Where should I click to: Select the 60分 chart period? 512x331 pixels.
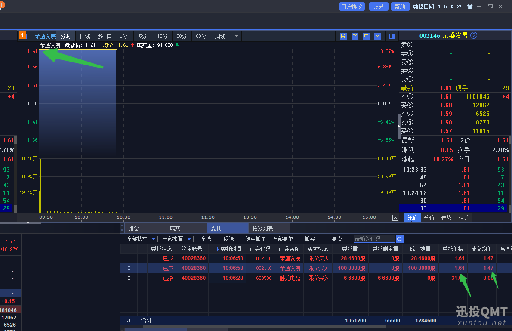point(201,36)
